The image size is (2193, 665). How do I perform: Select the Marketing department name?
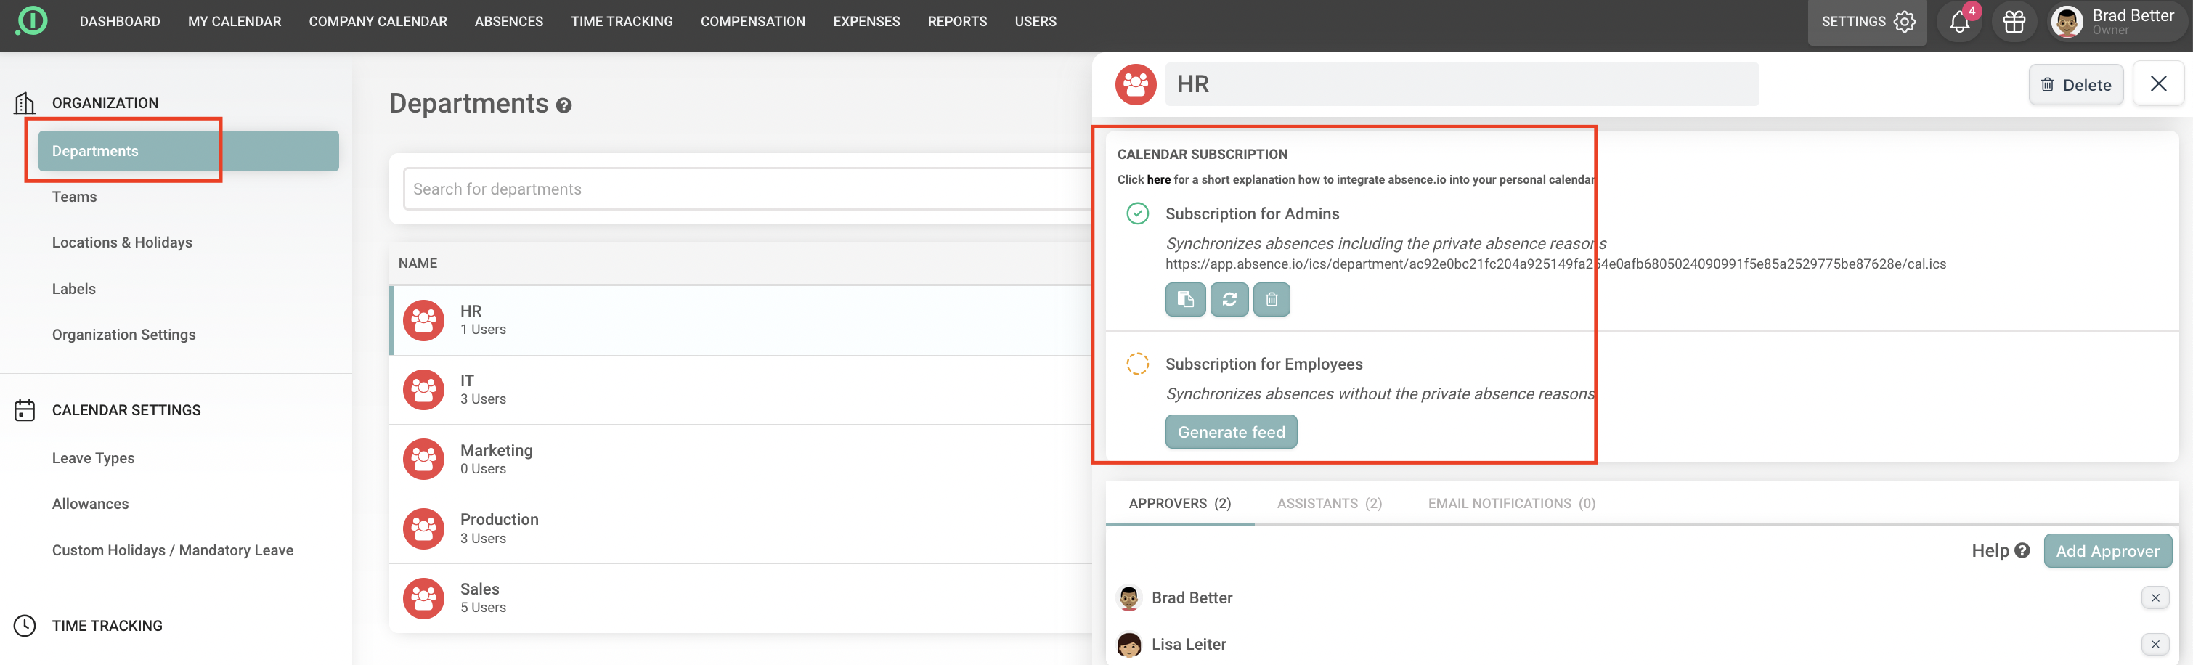tap(496, 450)
